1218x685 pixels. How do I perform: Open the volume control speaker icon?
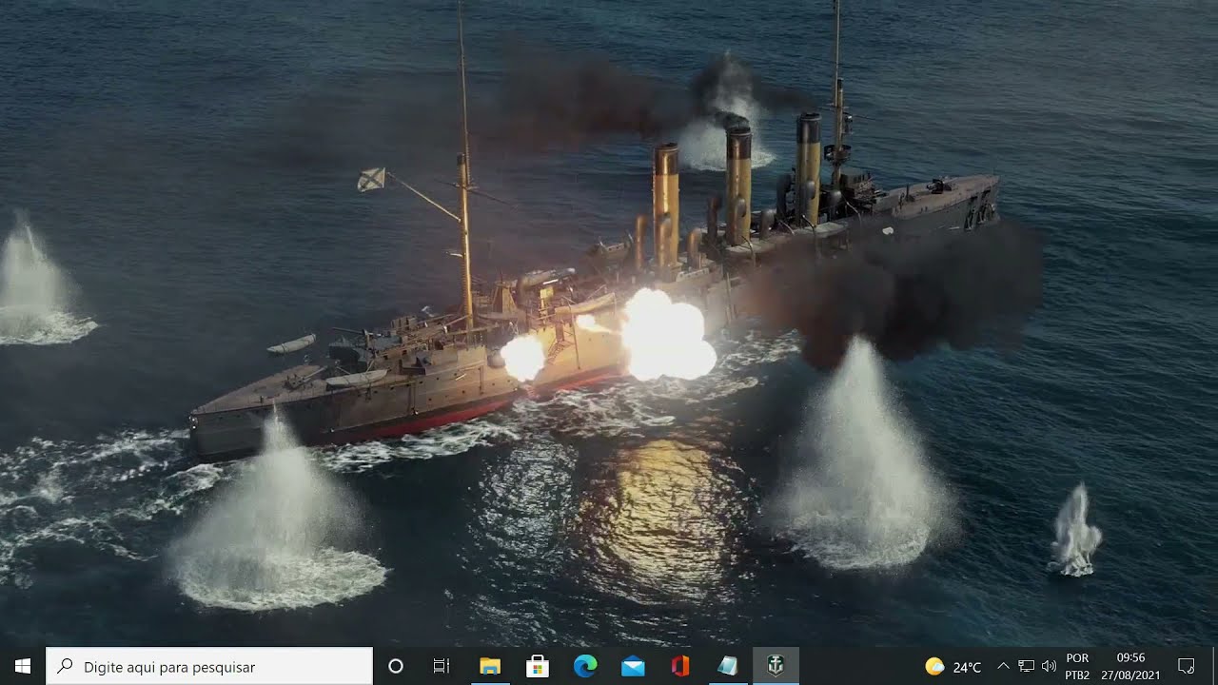click(x=1049, y=666)
